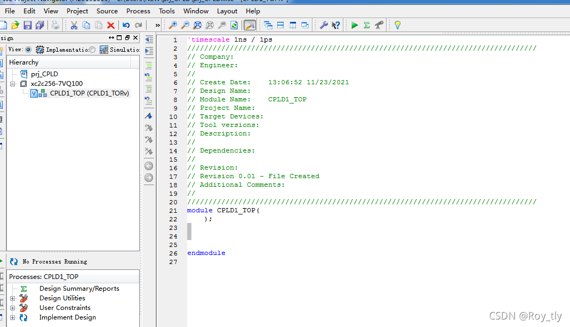Redo the last edit
Viewport: 570px width, 327px height.
139,25
